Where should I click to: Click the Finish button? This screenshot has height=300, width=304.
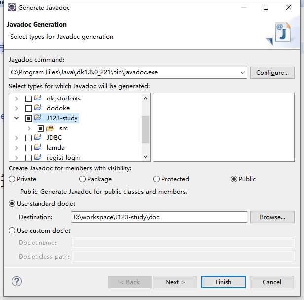224,282
